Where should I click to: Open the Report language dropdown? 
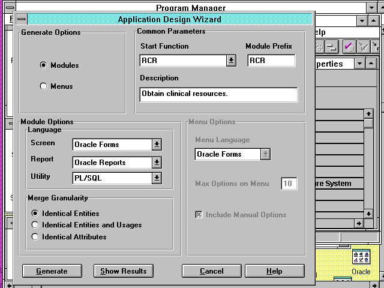click(x=157, y=163)
